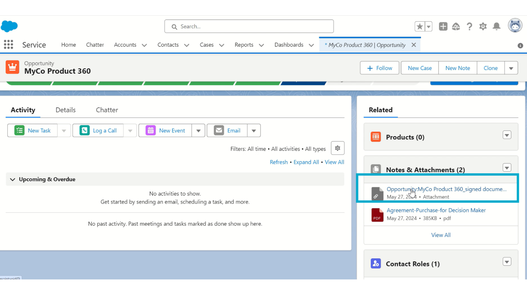Expand the Contacts nav dropdown chevron

pyautogui.click(x=187, y=45)
